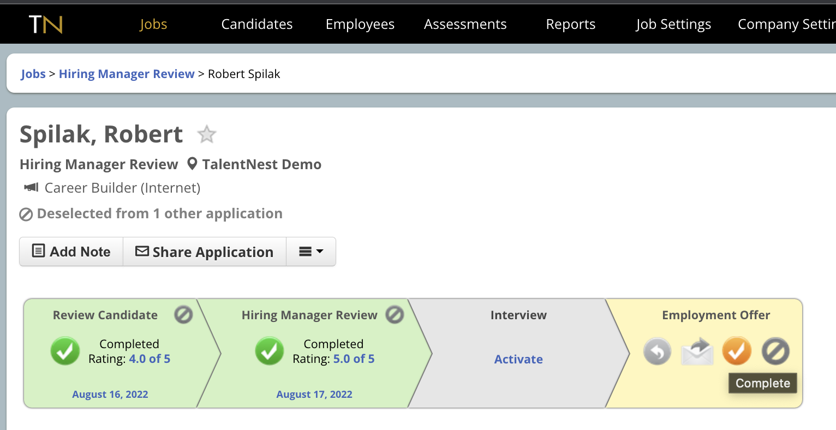
Task: Follow the Hiring Manager Review breadcrumb link
Action: click(127, 74)
